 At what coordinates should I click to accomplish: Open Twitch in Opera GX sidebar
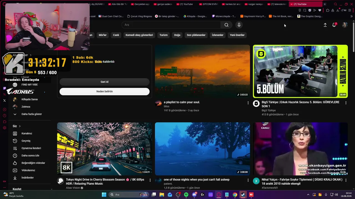[x=4, y=88]
